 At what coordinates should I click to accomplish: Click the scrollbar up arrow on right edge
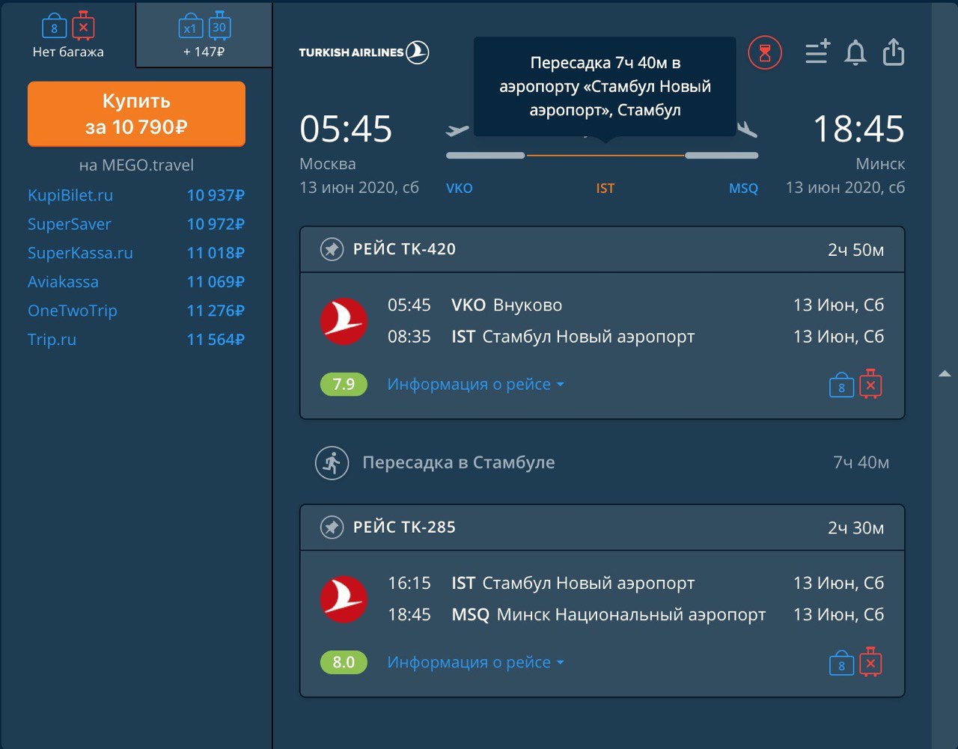tap(945, 373)
